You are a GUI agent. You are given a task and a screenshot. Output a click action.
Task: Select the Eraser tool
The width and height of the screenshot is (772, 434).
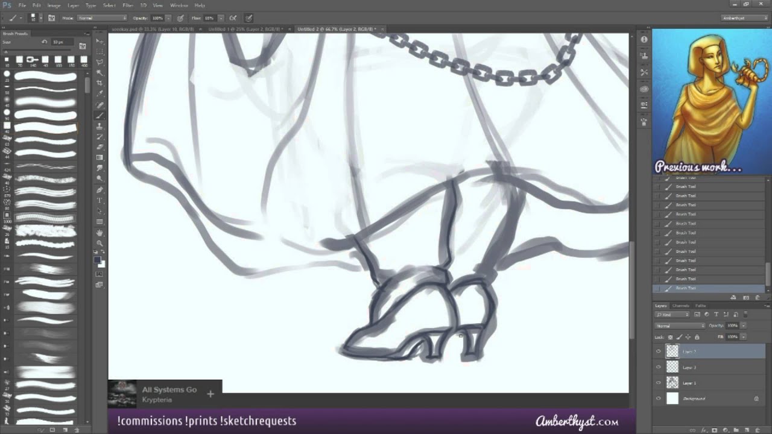[100, 148]
